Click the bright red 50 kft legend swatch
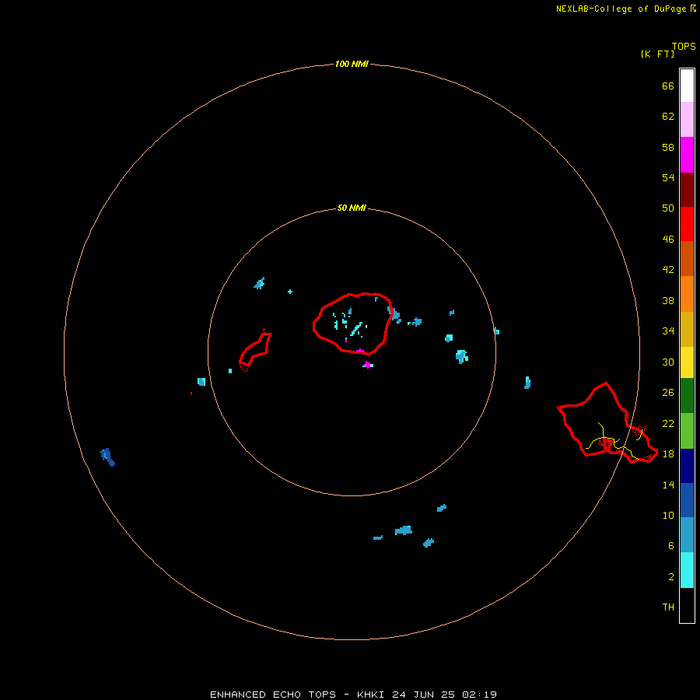 click(687, 224)
